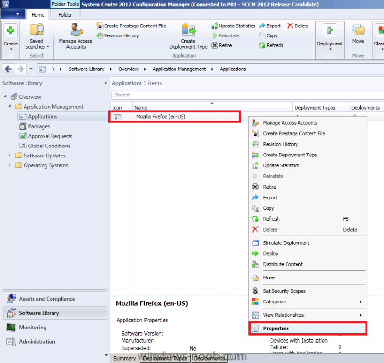Click Manage Access Accounts ribbon icon
This screenshot has width=384, height=363.
pos(76,36)
